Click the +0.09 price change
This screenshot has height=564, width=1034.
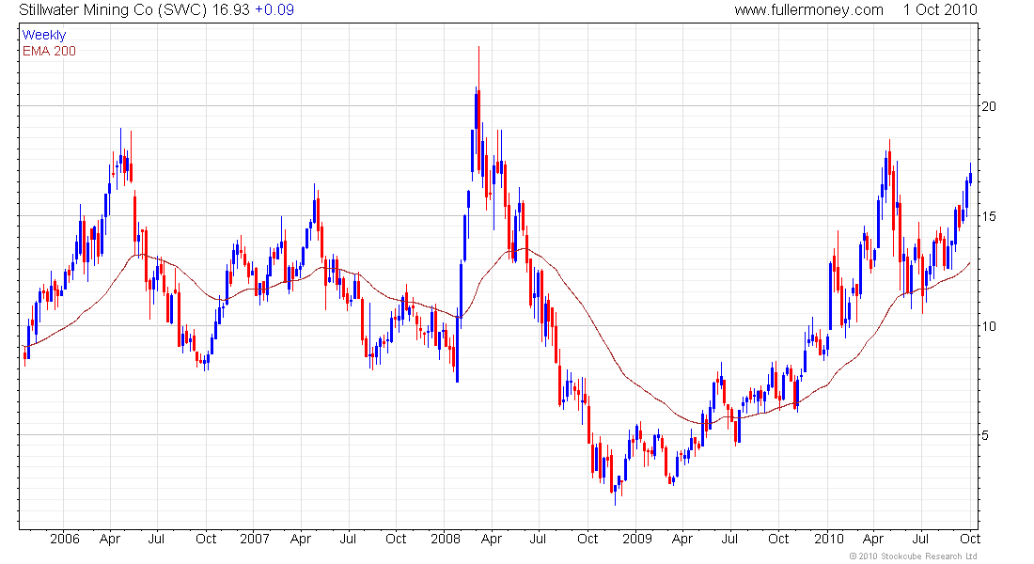coord(274,10)
